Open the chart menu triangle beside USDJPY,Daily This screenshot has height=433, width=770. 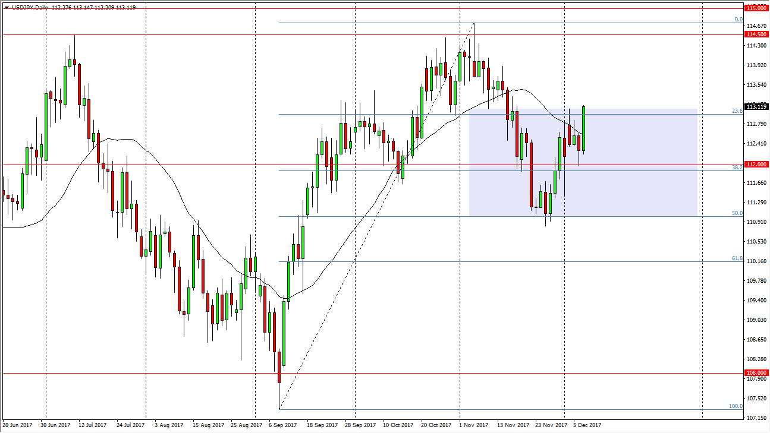(x=7, y=7)
